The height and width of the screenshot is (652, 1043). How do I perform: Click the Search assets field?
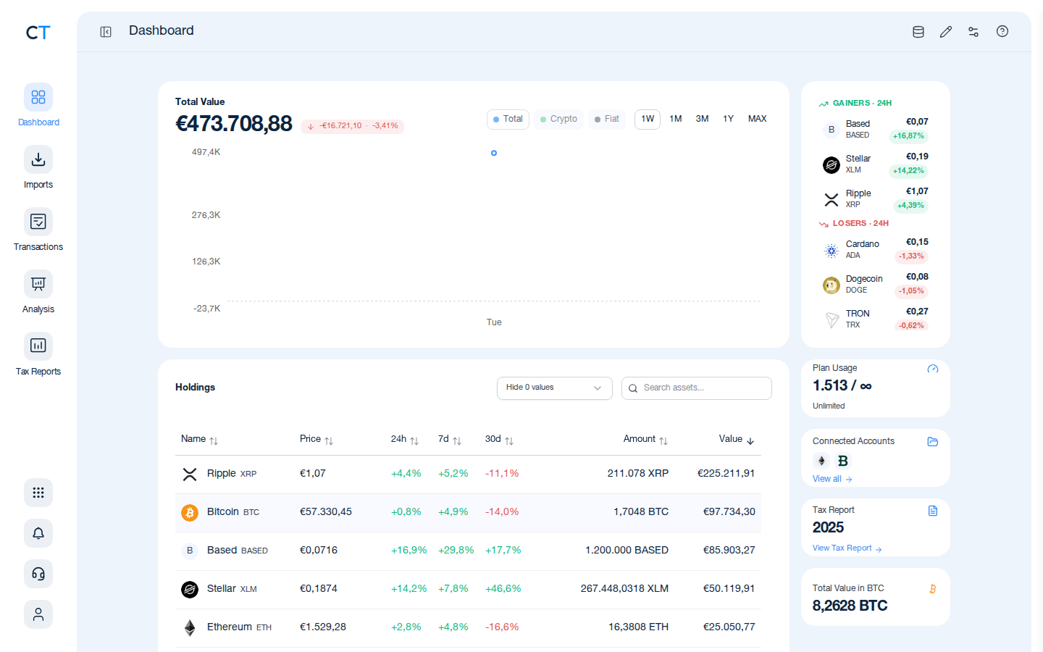point(697,388)
